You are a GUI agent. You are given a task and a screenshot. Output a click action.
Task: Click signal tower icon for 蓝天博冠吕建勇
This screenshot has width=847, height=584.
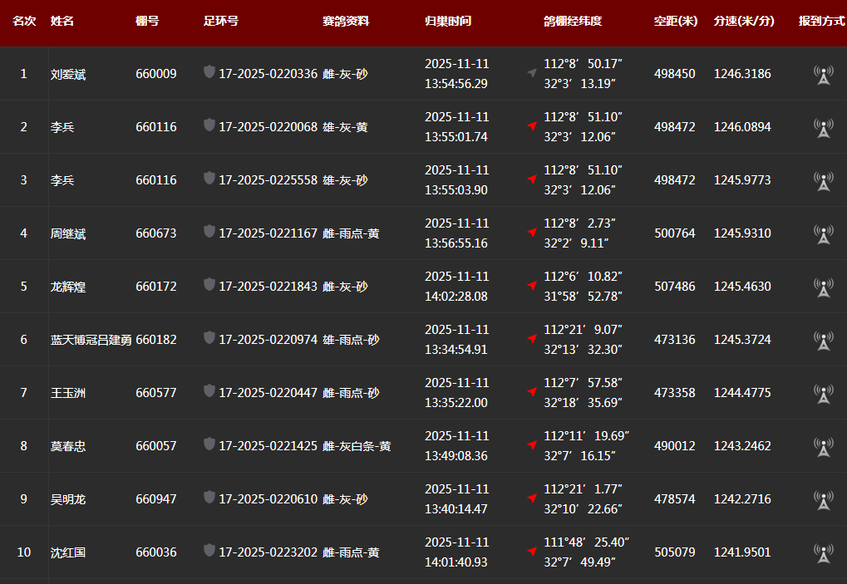point(823,341)
